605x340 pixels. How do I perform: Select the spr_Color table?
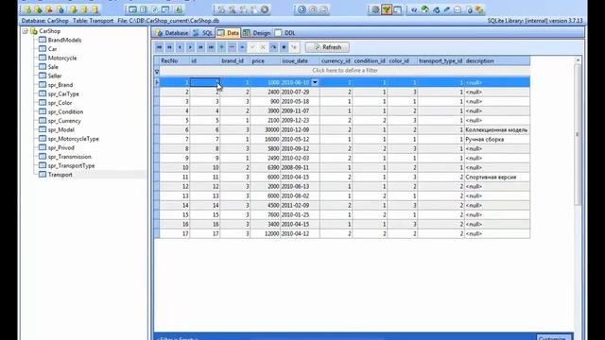[60, 103]
